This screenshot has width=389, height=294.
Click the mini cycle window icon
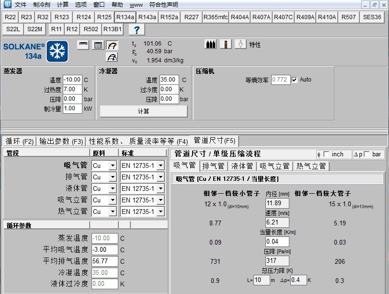(x=83, y=45)
